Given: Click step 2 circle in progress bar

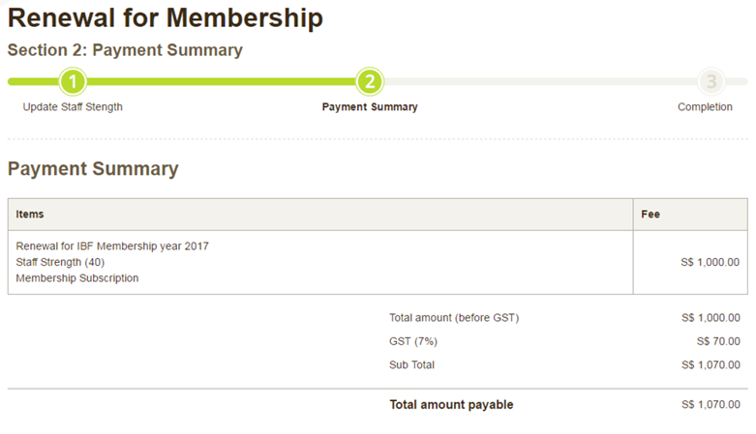Looking at the screenshot, I should [370, 82].
